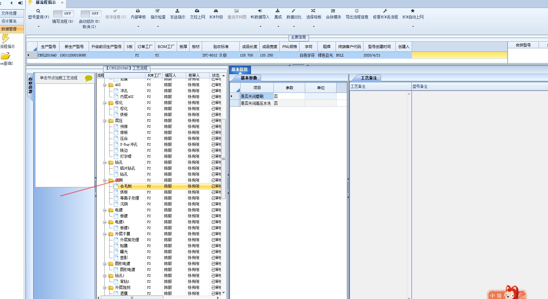Image resolution: width=548 pixels, height=299 pixels.
Task: Click the 集成 download icon
Action: [278, 11]
